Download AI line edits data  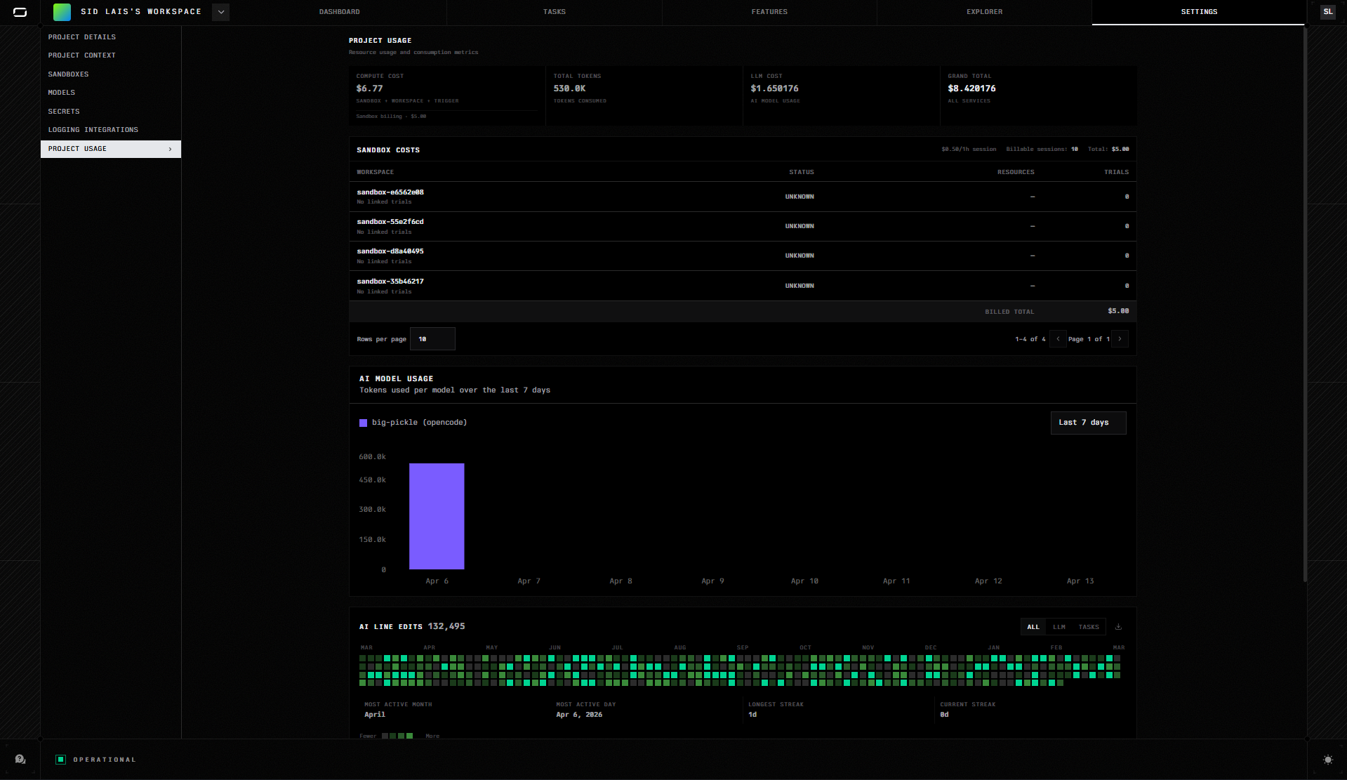tap(1118, 627)
